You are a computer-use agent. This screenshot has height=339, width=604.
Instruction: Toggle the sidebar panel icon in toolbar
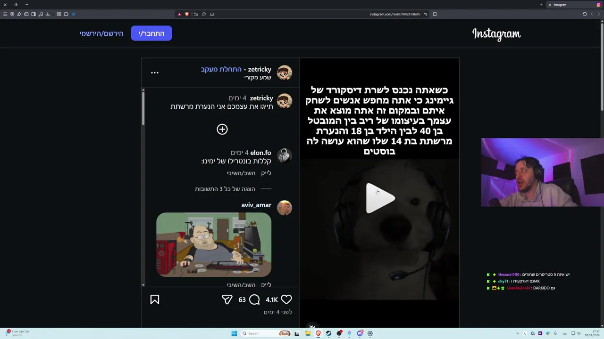(x=34, y=14)
